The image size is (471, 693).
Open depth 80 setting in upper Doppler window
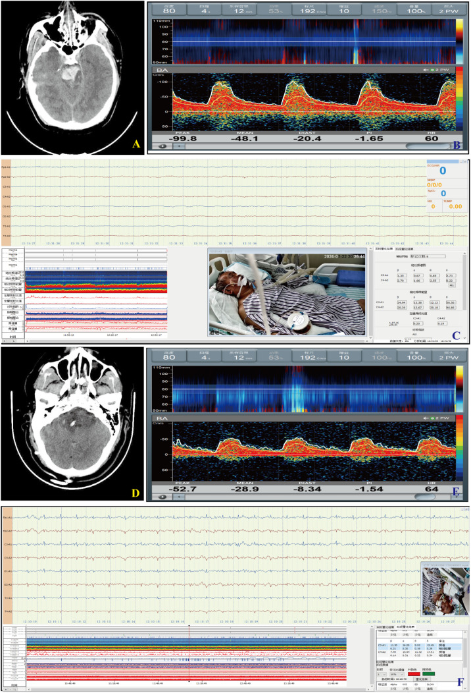(x=169, y=10)
